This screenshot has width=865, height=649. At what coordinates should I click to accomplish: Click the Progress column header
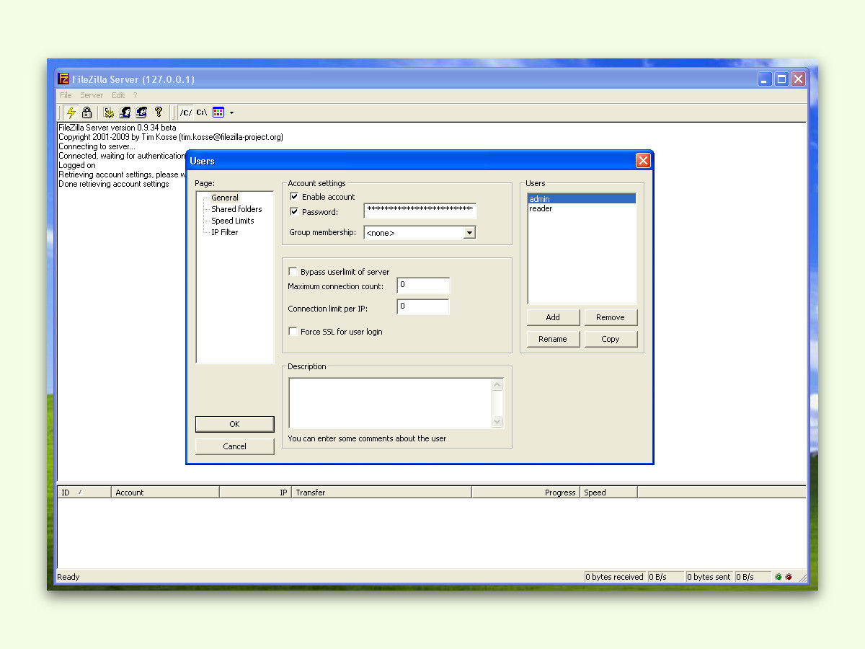[525, 493]
